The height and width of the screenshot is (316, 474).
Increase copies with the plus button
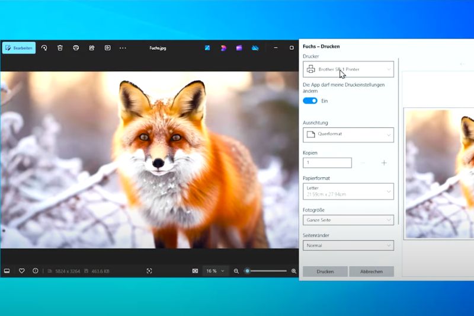pos(384,162)
